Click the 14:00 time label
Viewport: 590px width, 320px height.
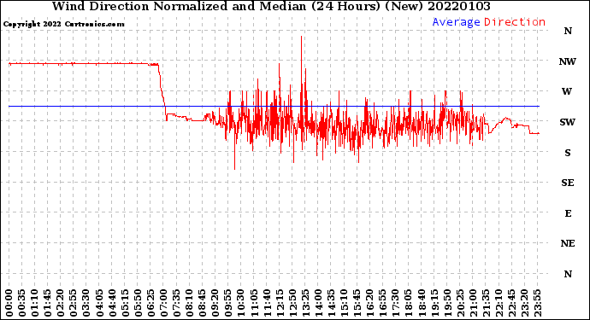317,303
